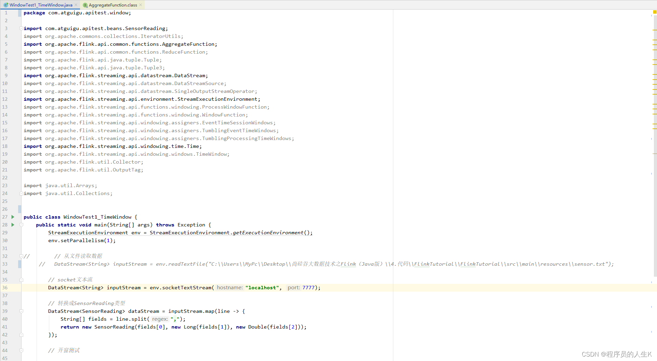Open the AggregateFunction.class tab

tap(113, 5)
